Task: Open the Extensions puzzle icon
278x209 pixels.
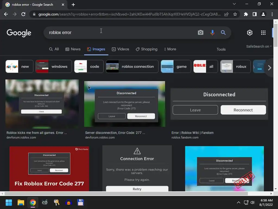Action: (246, 14)
